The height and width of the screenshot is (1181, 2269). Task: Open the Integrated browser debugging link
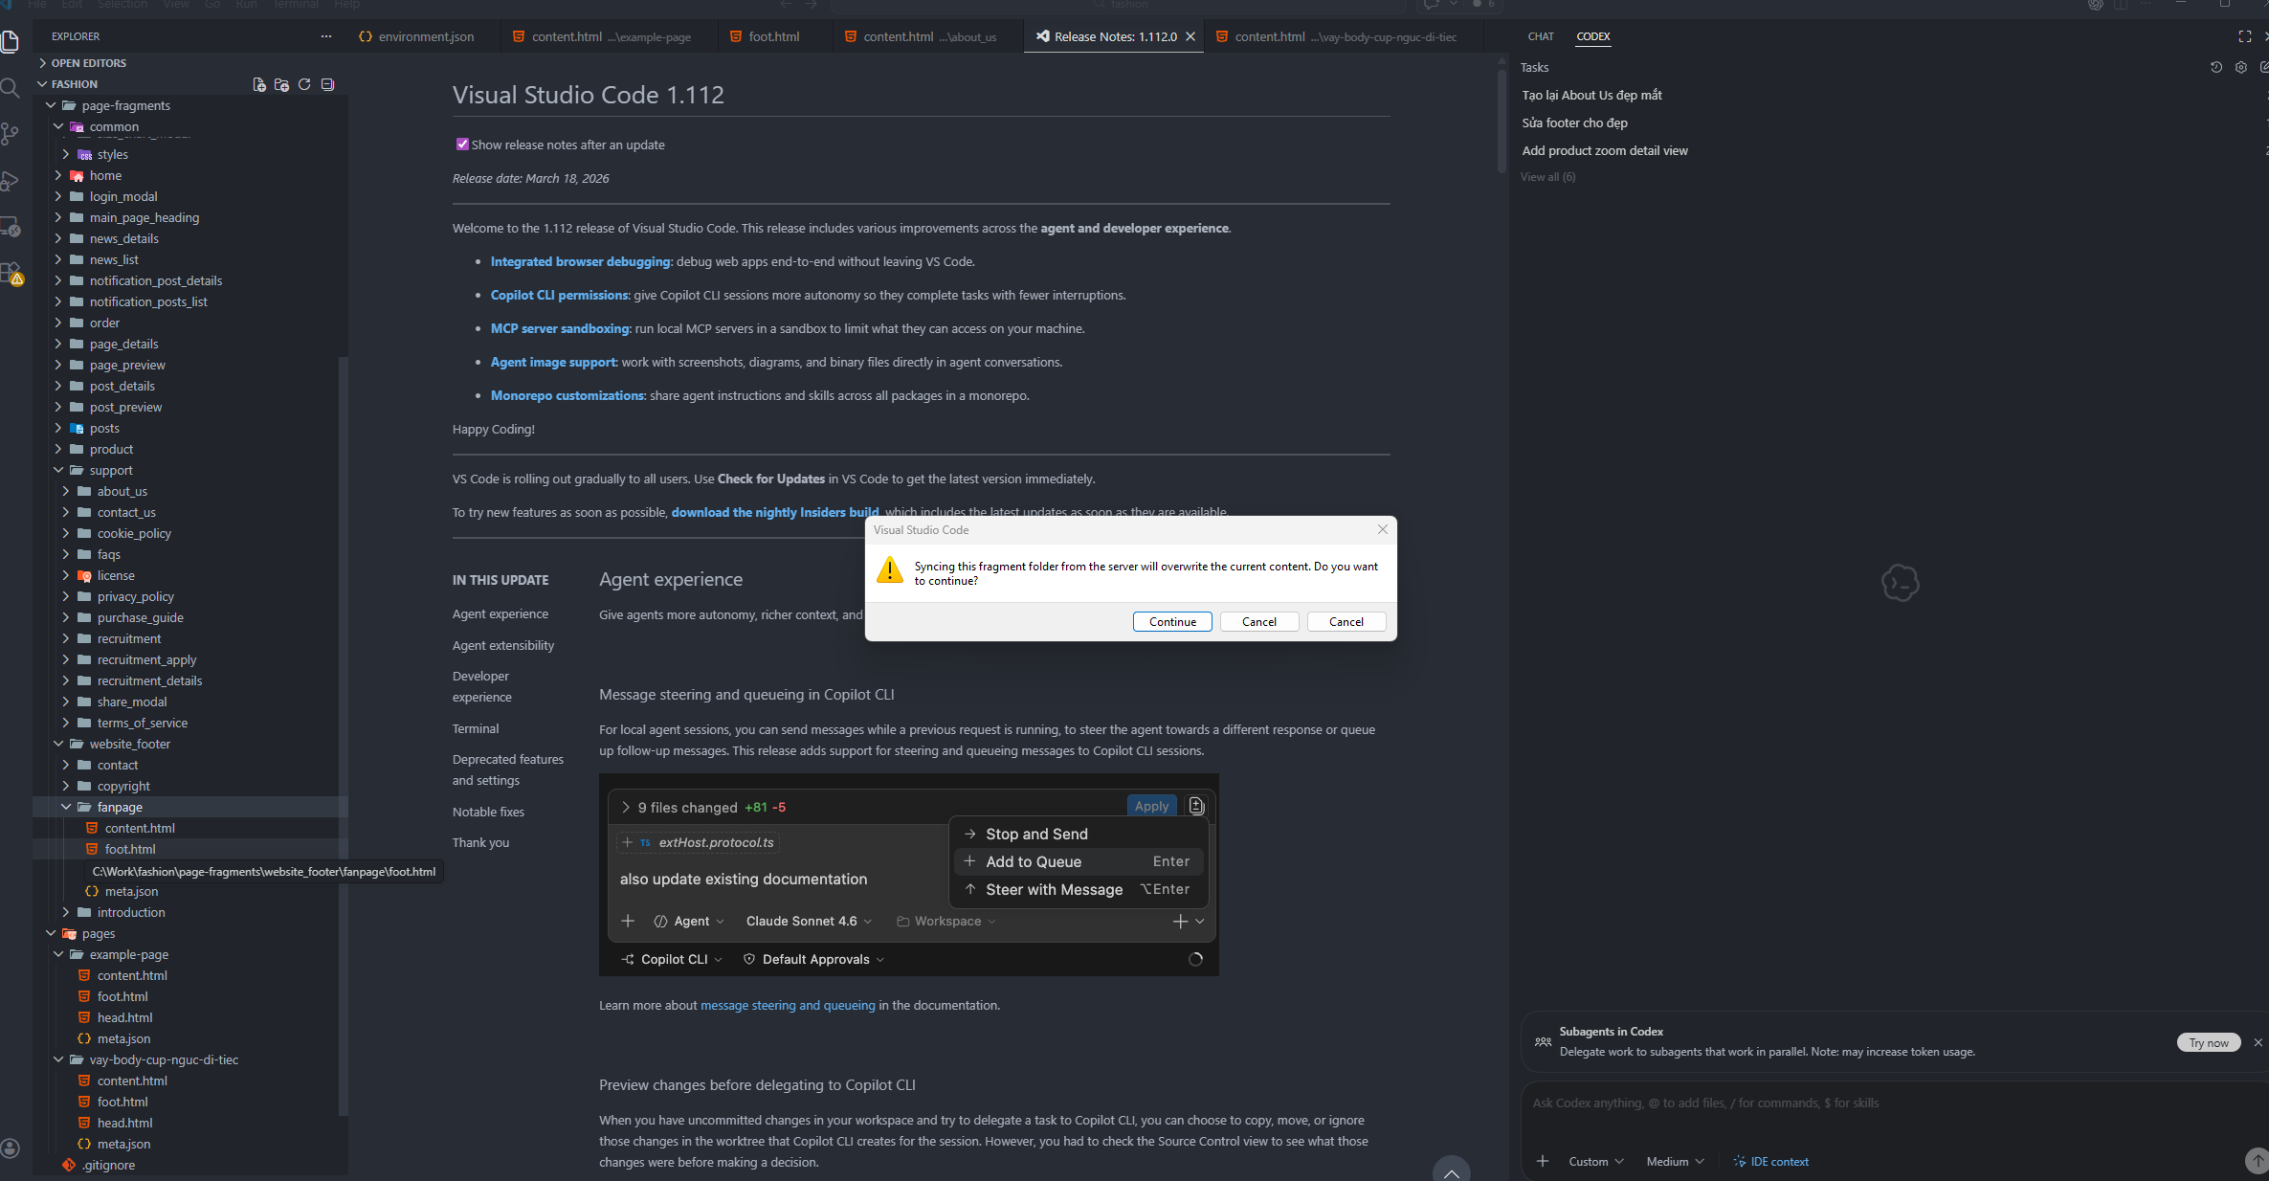pos(580,261)
